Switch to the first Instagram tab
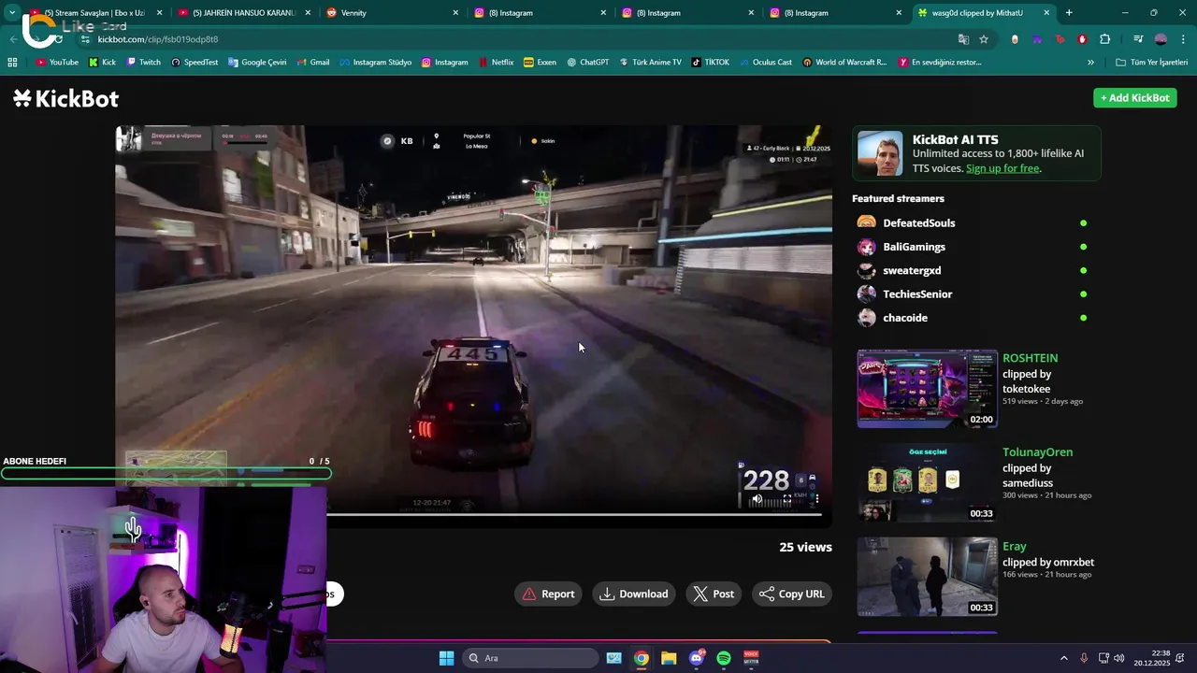Screen dimensions: 1197x673 pos(540,13)
